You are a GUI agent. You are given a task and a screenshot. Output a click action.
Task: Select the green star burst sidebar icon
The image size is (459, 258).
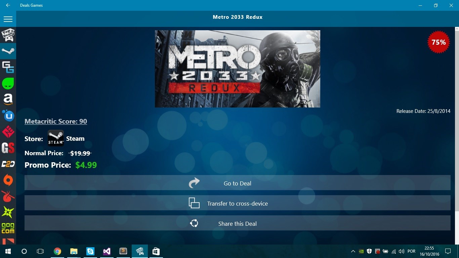tap(8, 212)
